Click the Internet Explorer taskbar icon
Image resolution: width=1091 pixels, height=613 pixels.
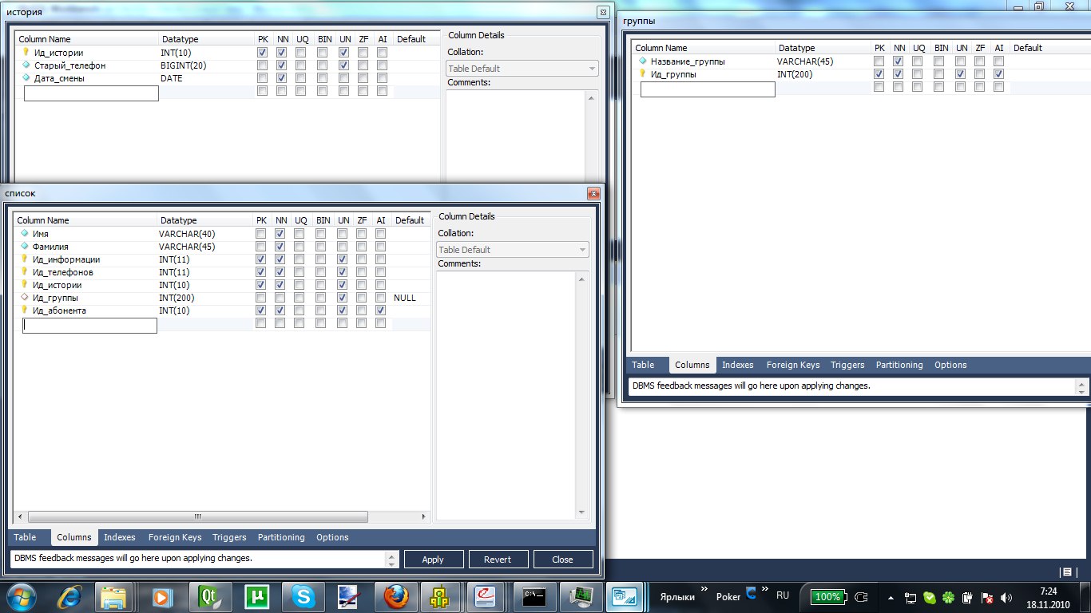(69, 596)
